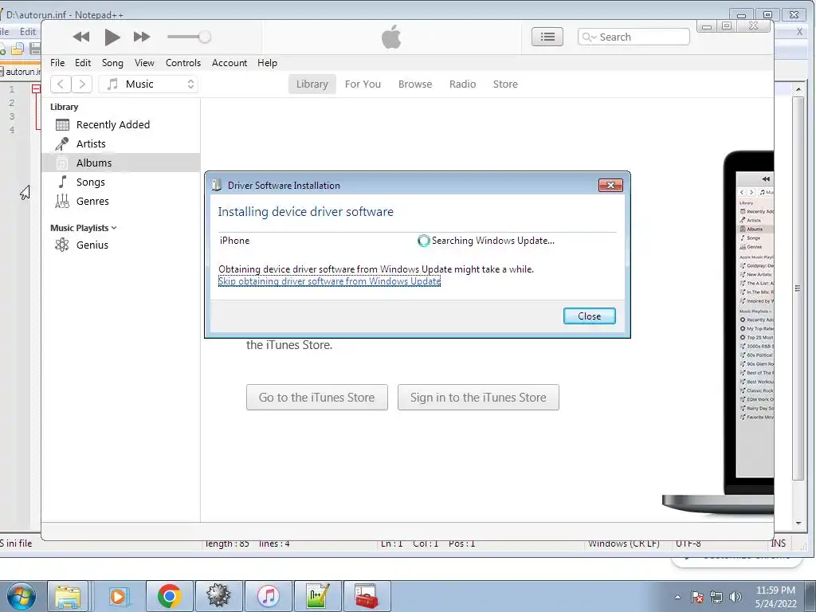Switch to the Radio tab
816x612 pixels.
(463, 84)
